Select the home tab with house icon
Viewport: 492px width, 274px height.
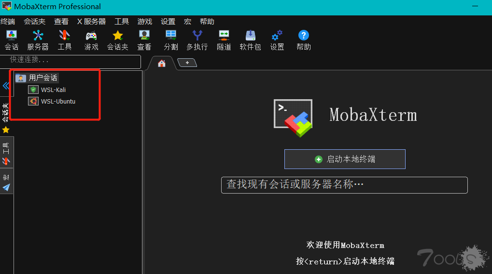[162, 64]
